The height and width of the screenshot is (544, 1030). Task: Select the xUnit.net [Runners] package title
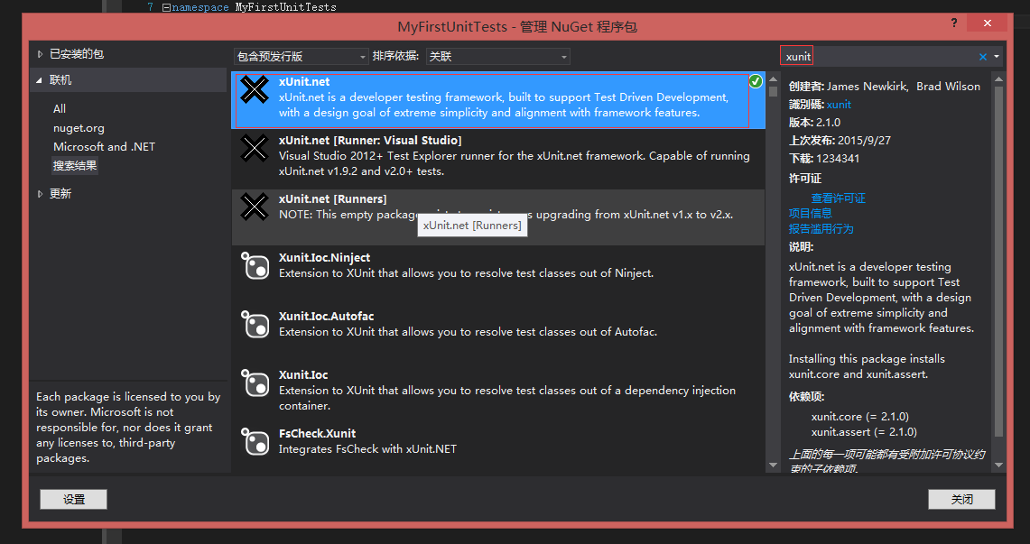[x=332, y=198]
